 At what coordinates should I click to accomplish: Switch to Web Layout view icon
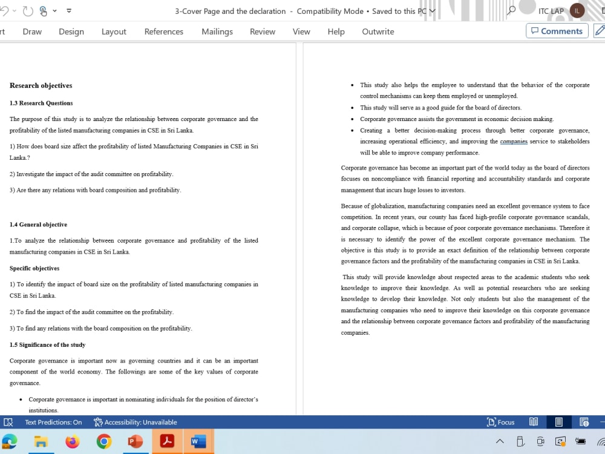click(584, 422)
